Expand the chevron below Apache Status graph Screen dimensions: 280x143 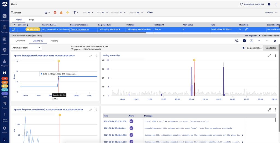click(55, 99)
